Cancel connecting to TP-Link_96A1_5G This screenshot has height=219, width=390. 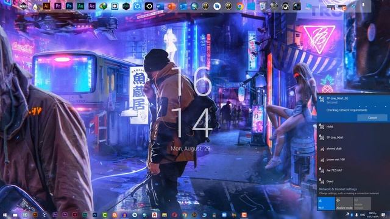[x=372, y=117]
